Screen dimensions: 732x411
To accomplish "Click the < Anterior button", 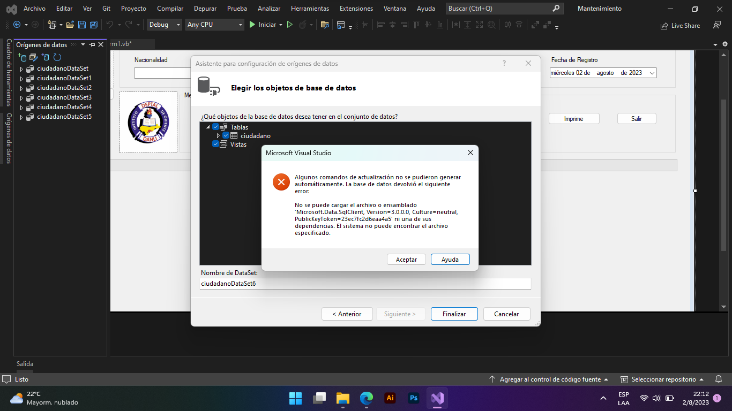I will click(347, 314).
